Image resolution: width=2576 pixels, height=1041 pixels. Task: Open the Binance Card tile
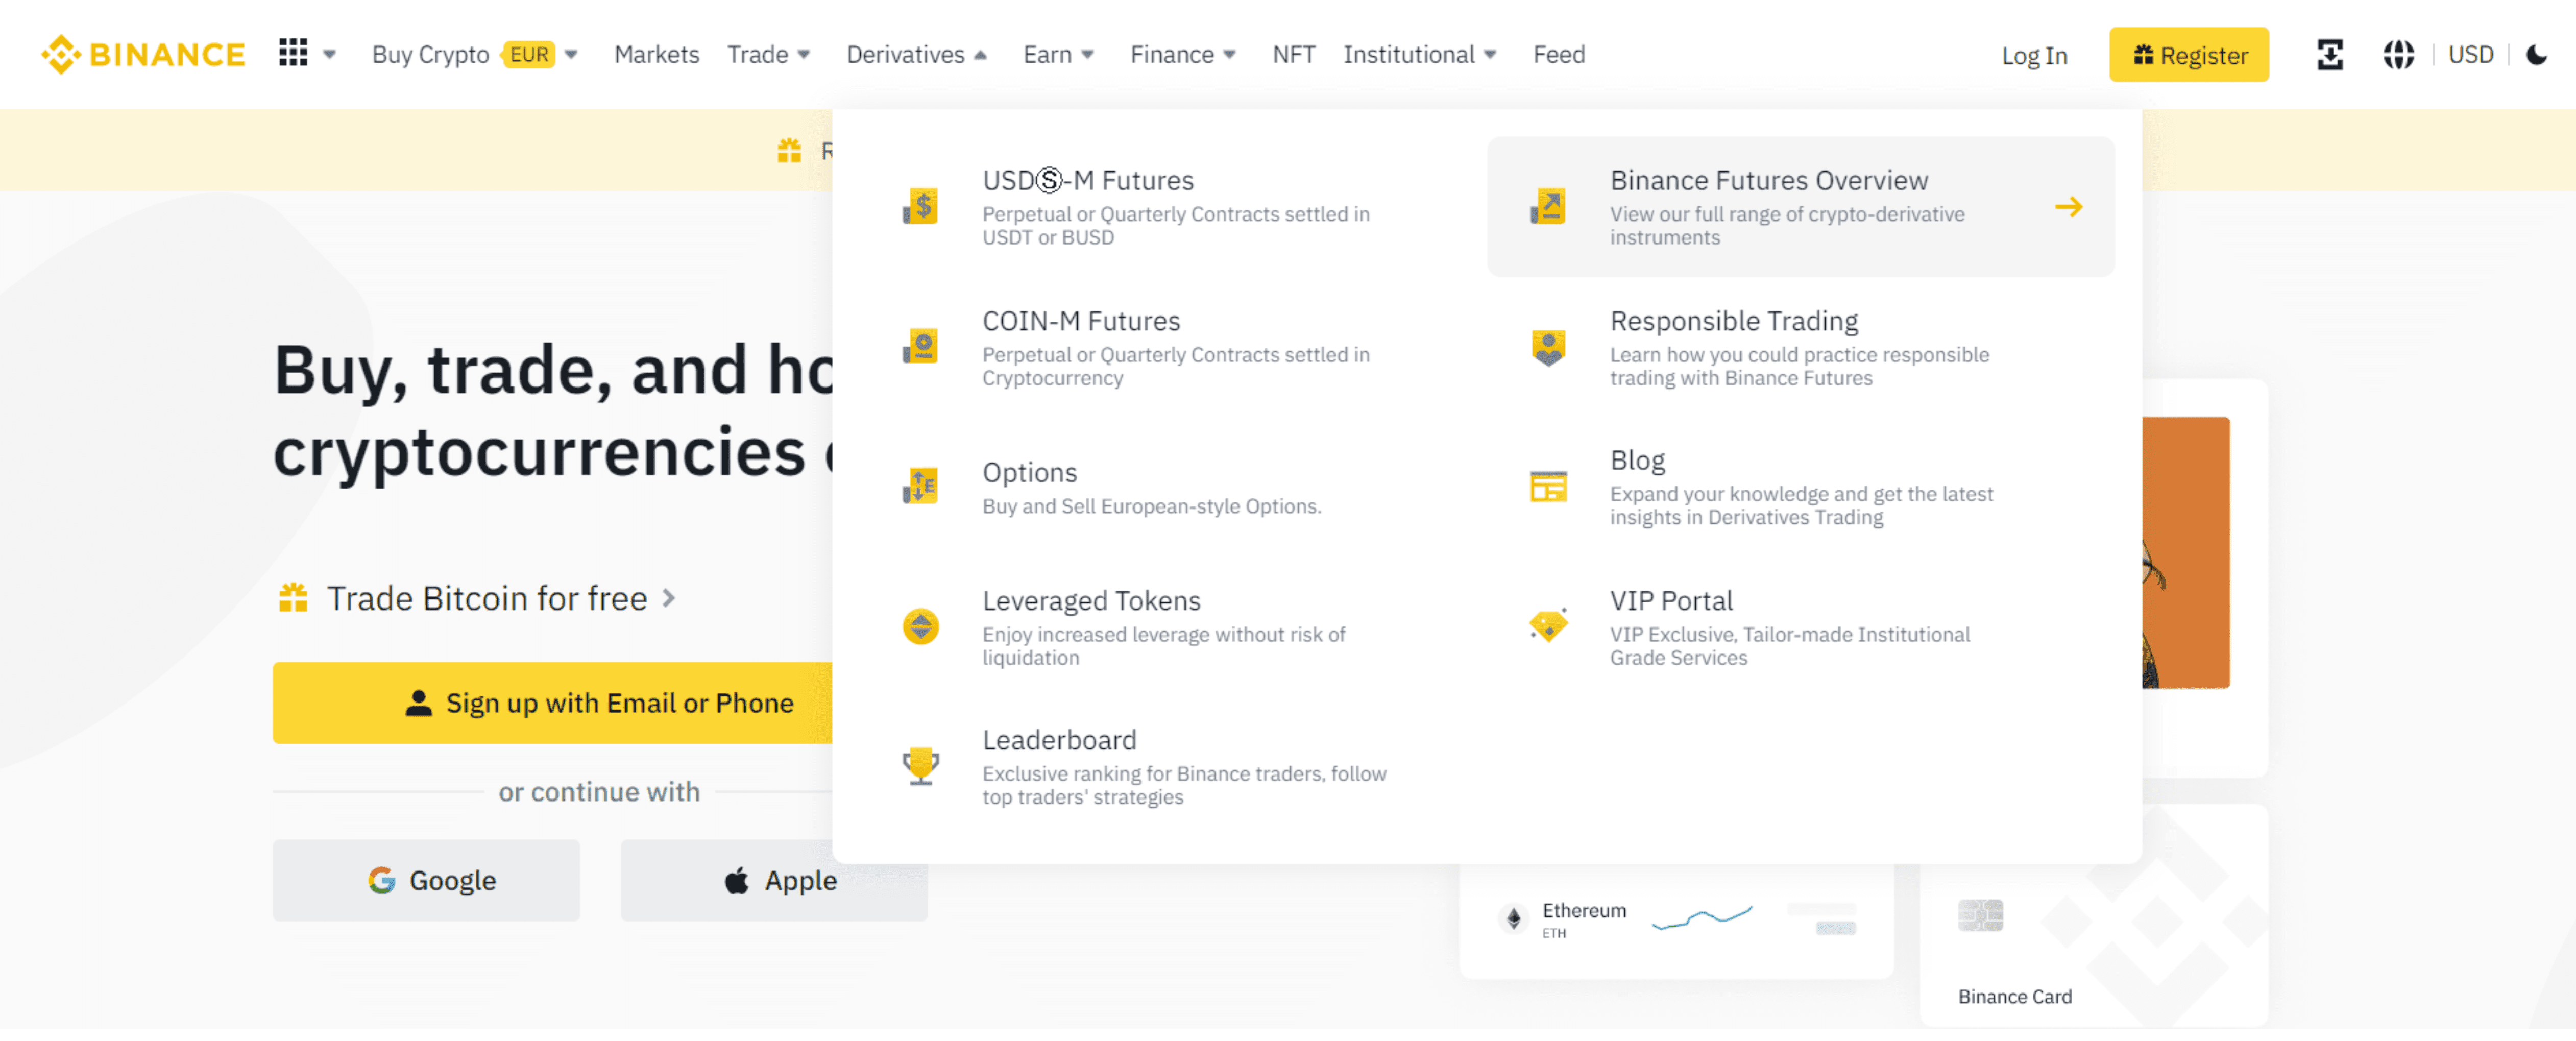(2093, 915)
